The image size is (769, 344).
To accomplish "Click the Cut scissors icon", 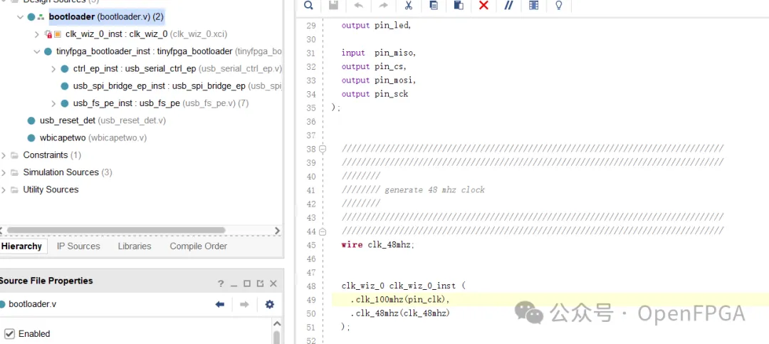I will (409, 6).
